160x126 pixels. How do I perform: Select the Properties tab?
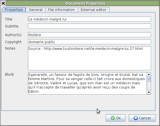pyautogui.click(x=14, y=10)
